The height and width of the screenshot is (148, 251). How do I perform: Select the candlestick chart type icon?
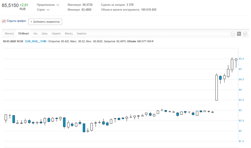239,34
